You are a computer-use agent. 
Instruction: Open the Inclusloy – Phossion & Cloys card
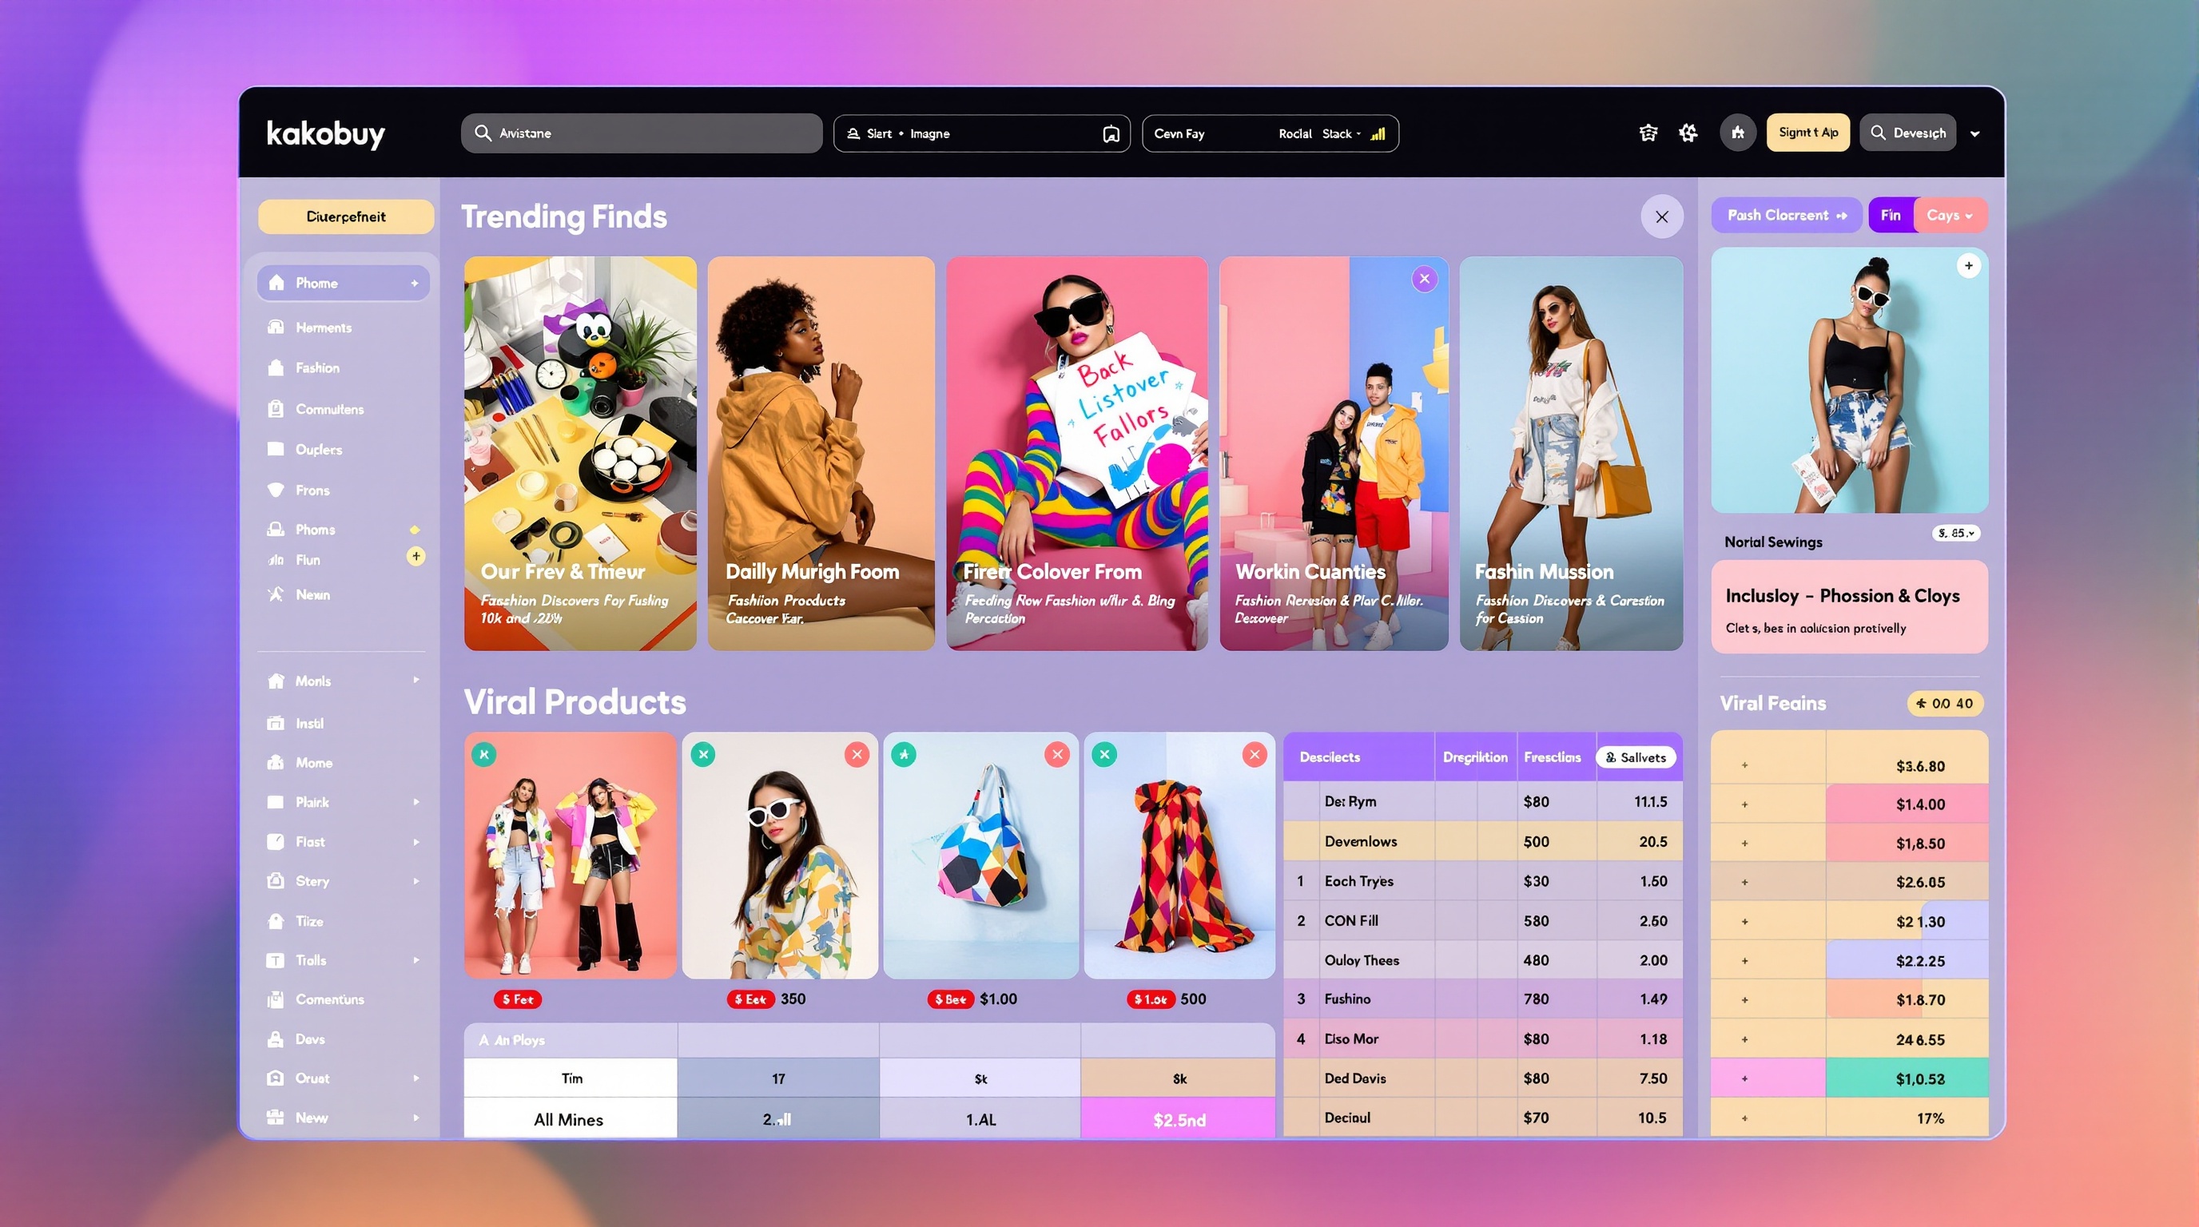tap(1849, 606)
